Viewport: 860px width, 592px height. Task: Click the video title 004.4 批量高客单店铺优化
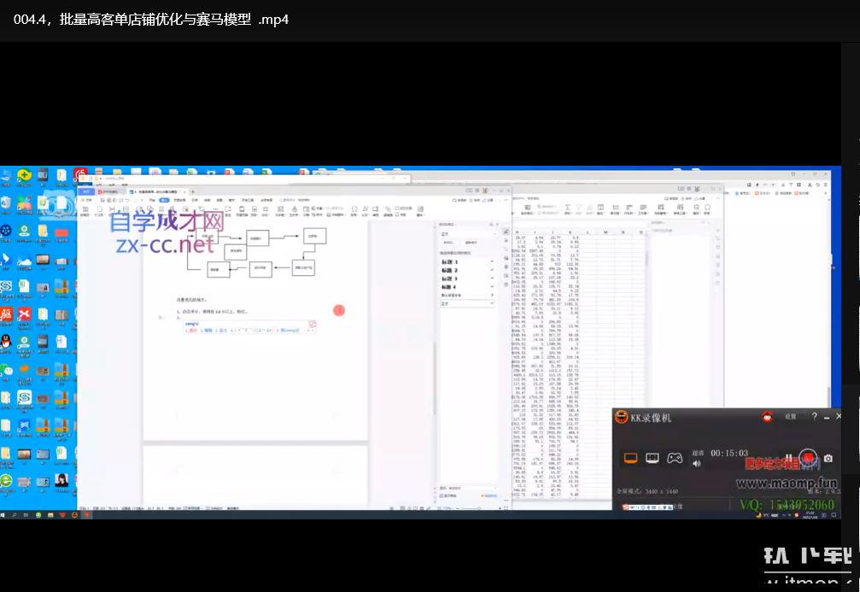pos(151,19)
